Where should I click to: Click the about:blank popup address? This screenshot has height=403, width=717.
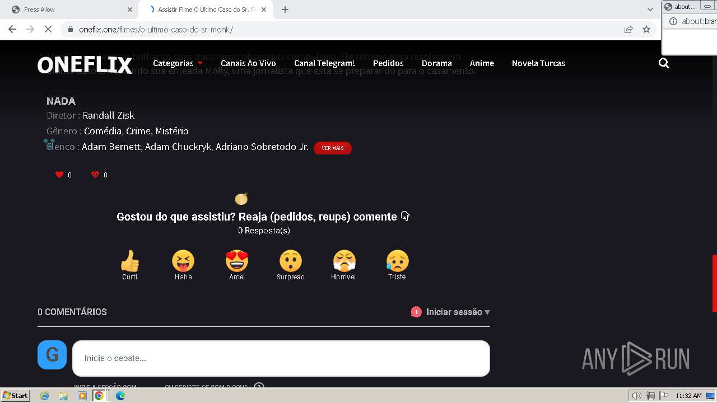[x=699, y=21]
